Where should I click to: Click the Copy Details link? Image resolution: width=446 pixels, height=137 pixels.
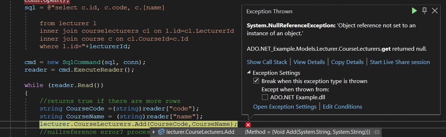point(347,62)
